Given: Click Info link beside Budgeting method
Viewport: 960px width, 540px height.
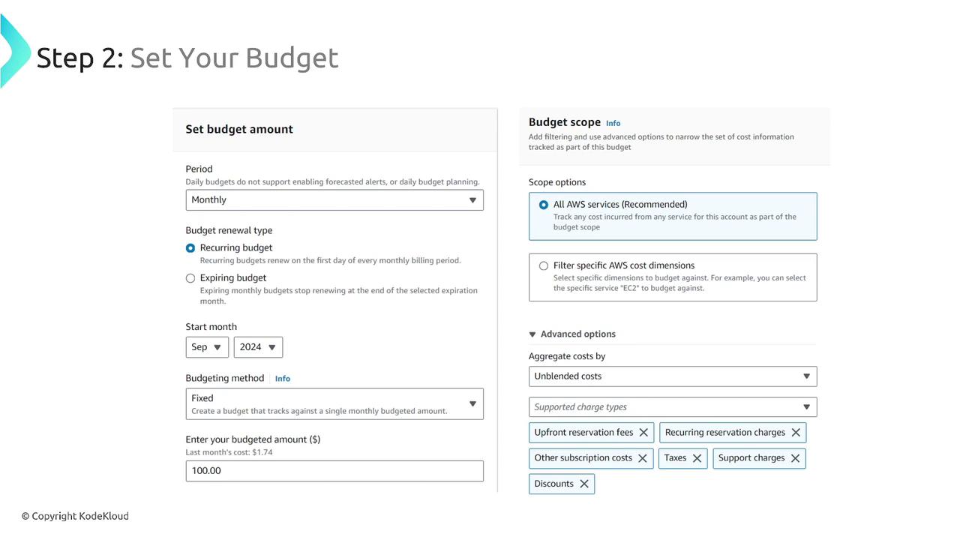Looking at the screenshot, I should pos(282,379).
